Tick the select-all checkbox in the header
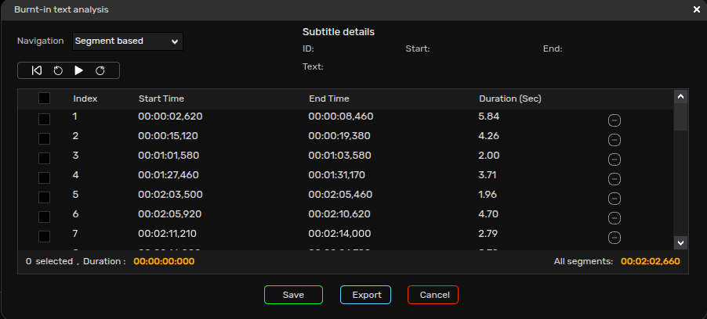 pos(44,98)
